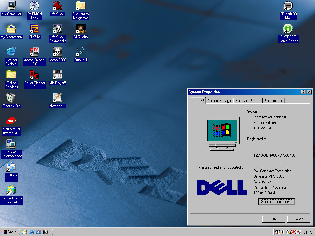
Task: Click the GenuineIntel text
Action: [263, 182]
